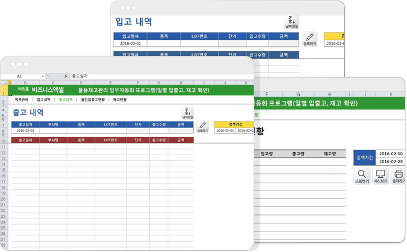Viewport: 407px width, 252px height.
Task: Click the 등록하기 pencil icon in 출고 내역 window
Action: (202, 127)
